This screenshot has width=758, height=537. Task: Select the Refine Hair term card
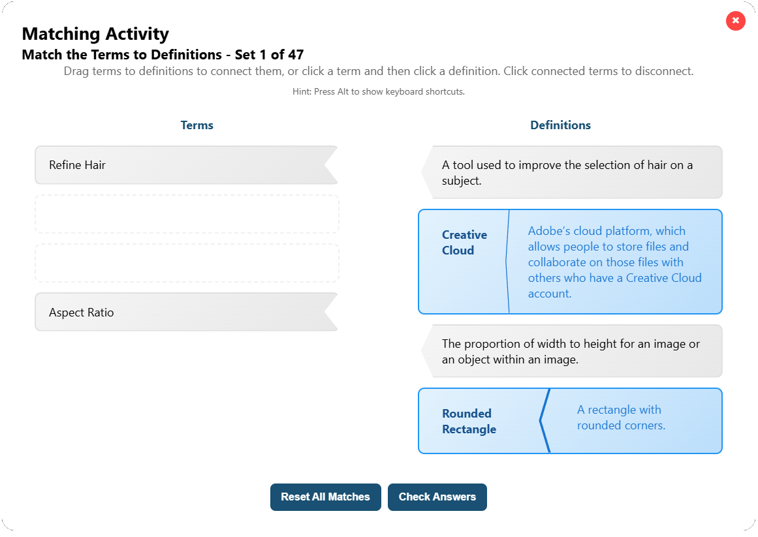coord(186,164)
